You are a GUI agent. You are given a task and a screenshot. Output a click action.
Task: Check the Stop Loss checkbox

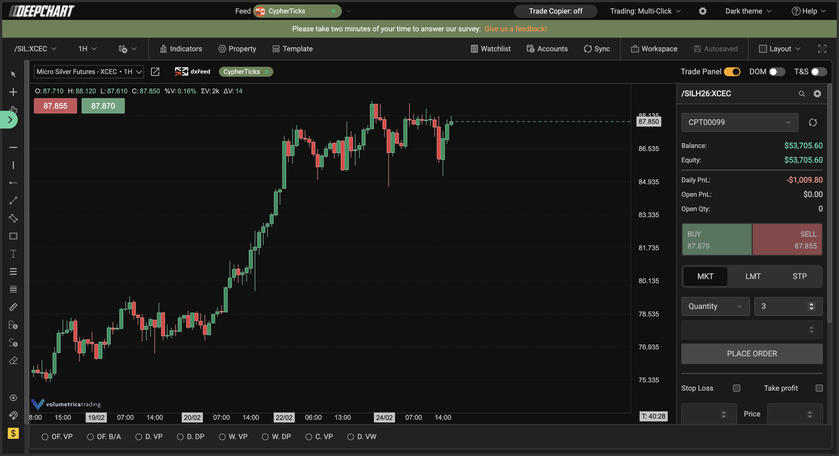737,388
